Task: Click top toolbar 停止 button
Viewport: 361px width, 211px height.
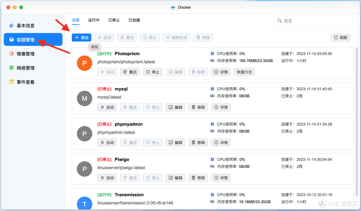Action: (150, 37)
